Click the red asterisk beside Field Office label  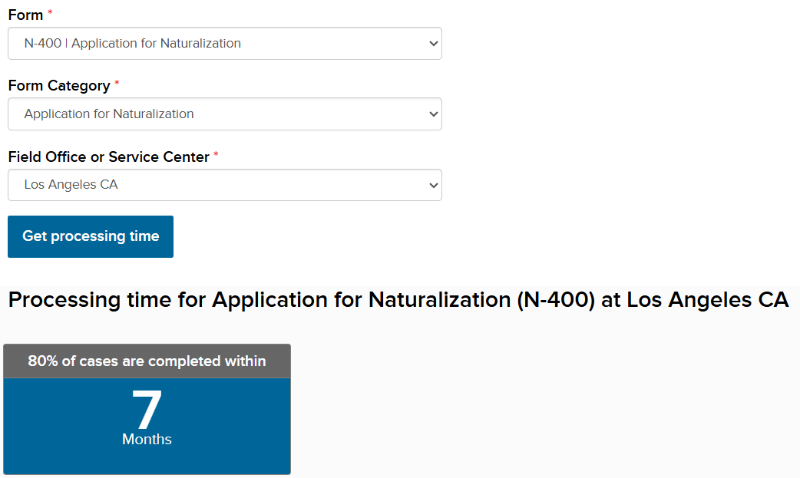tap(217, 155)
